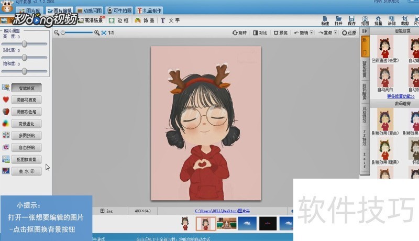Screen dimensions: 419x241
Task: Apply the 影楼效果(复古) effect thumbnail
Action: (x=385, y=119)
